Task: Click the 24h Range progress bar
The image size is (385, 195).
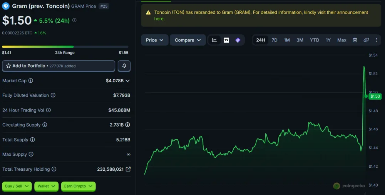Action: (x=65, y=47)
